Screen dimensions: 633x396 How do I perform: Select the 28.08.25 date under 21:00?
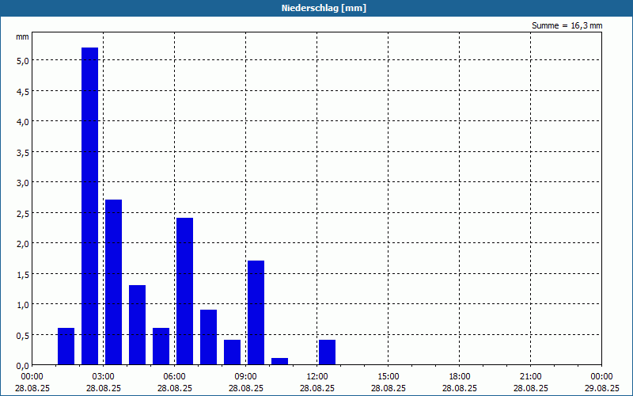coord(530,388)
